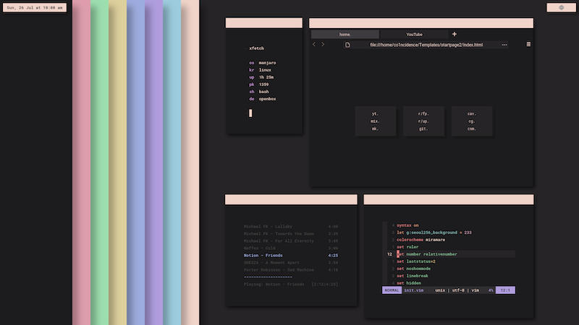Screen dimensions: 579x325
Task: Click the set linebreak line
Action: point(413,276)
